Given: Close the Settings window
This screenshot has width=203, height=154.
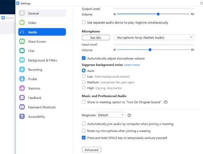Looking at the screenshot, I should [x=201, y=3].
